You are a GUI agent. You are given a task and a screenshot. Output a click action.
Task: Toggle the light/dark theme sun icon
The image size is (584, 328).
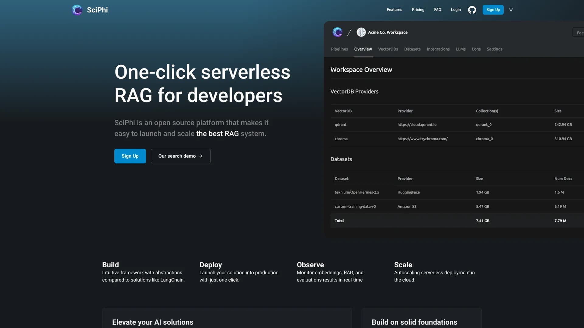[511, 10]
